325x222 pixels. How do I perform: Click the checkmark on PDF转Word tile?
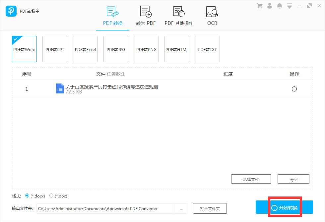coord(15,39)
